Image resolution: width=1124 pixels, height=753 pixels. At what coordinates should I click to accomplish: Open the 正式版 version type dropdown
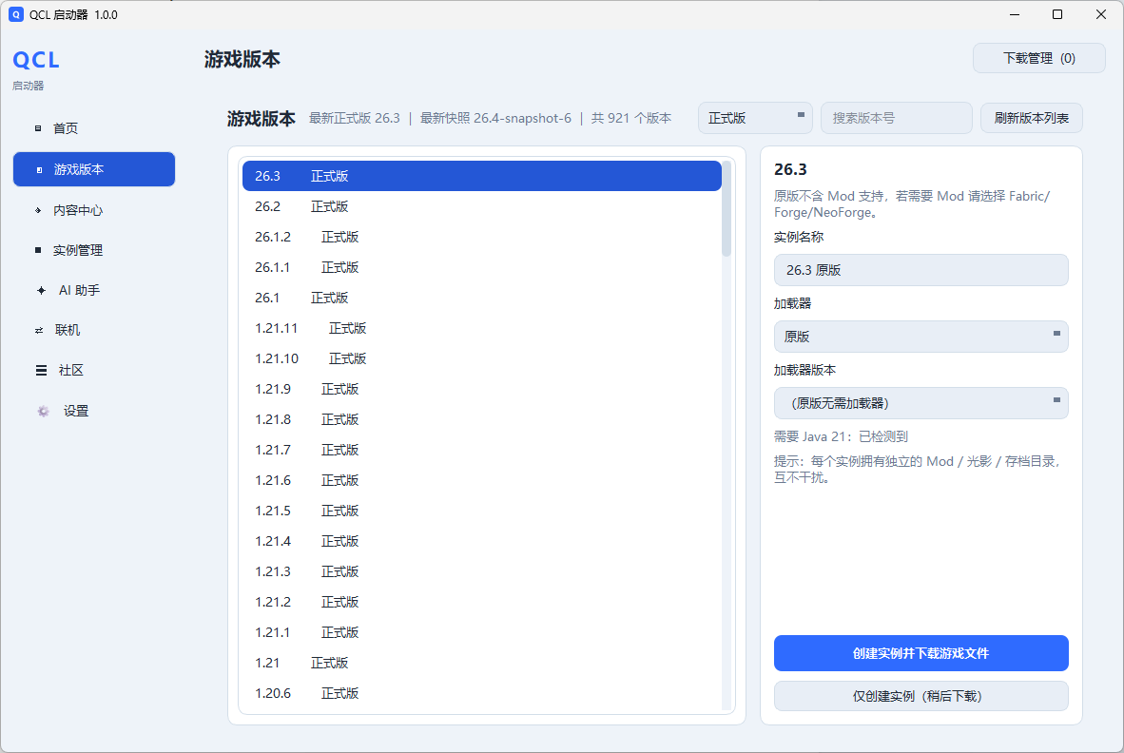(x=755, y=118)
